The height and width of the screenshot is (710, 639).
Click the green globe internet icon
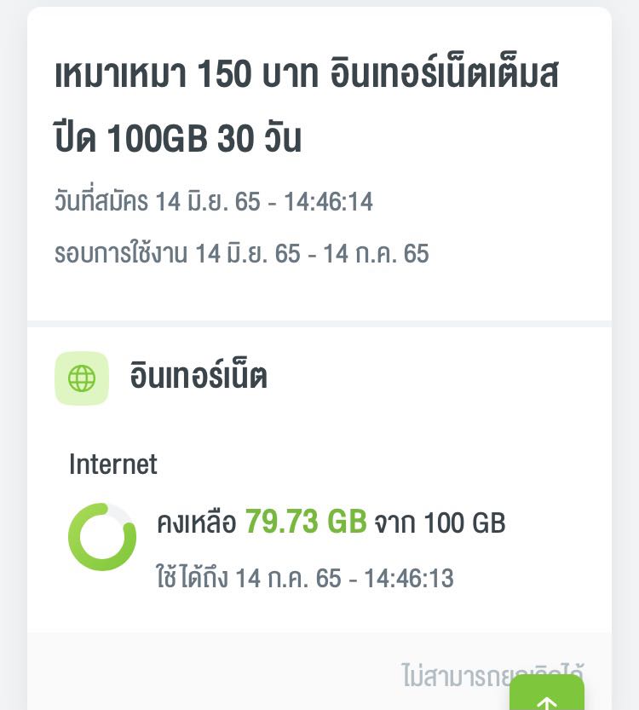pos(82,378)
